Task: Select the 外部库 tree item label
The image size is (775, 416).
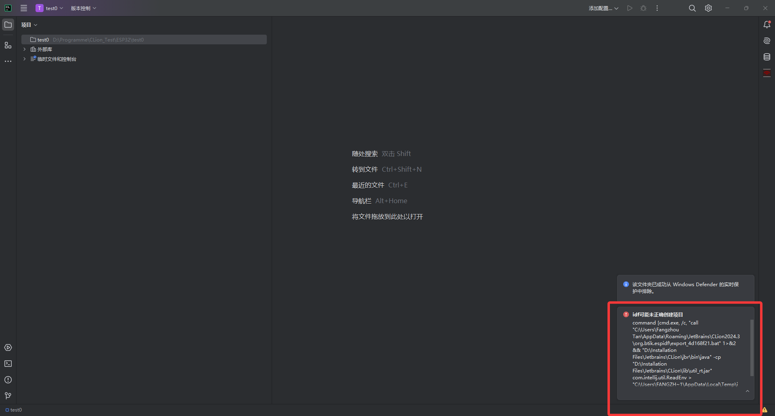Action: pos(45,49)
